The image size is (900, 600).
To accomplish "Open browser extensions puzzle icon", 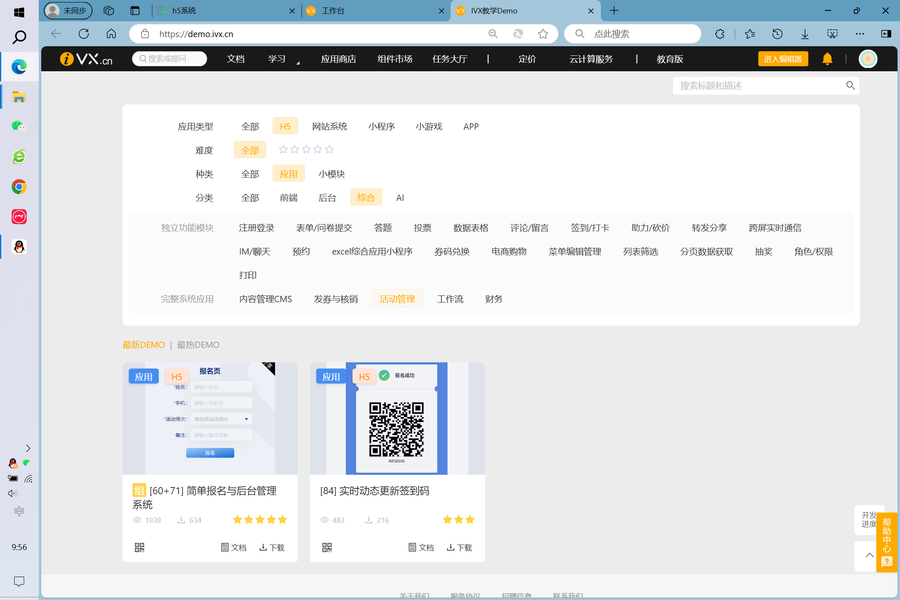I will (x=720, y=34).
